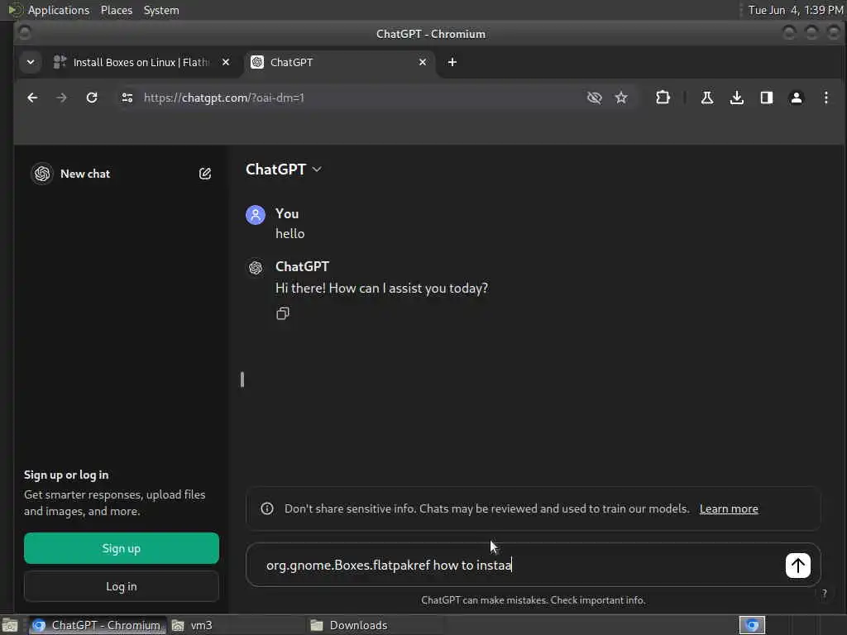Click 'Sign up or log in' heading

click(66, 475)
